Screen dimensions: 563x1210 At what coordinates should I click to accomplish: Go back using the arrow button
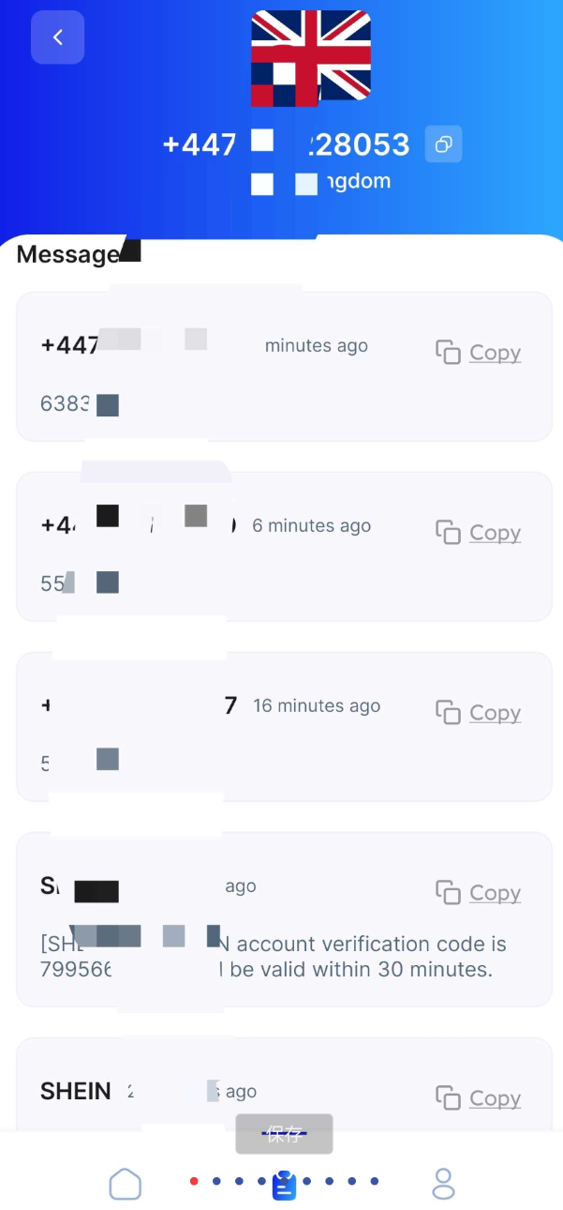click(57, 38)
